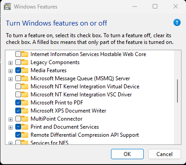The width and height of the screenshot is (186, 165).
Task: Expand Microsoft Message Queue (MSMQ) Server node
Action: tap(10, 79)
